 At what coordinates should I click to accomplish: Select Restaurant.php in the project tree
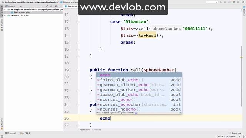coord(22,13)
